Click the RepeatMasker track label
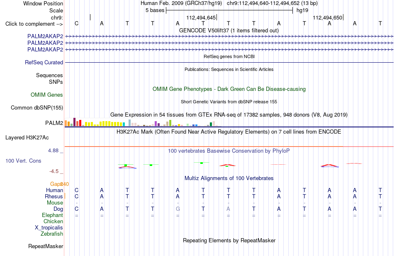This screenshot has width=394, height=256. [x=46, y=246]
